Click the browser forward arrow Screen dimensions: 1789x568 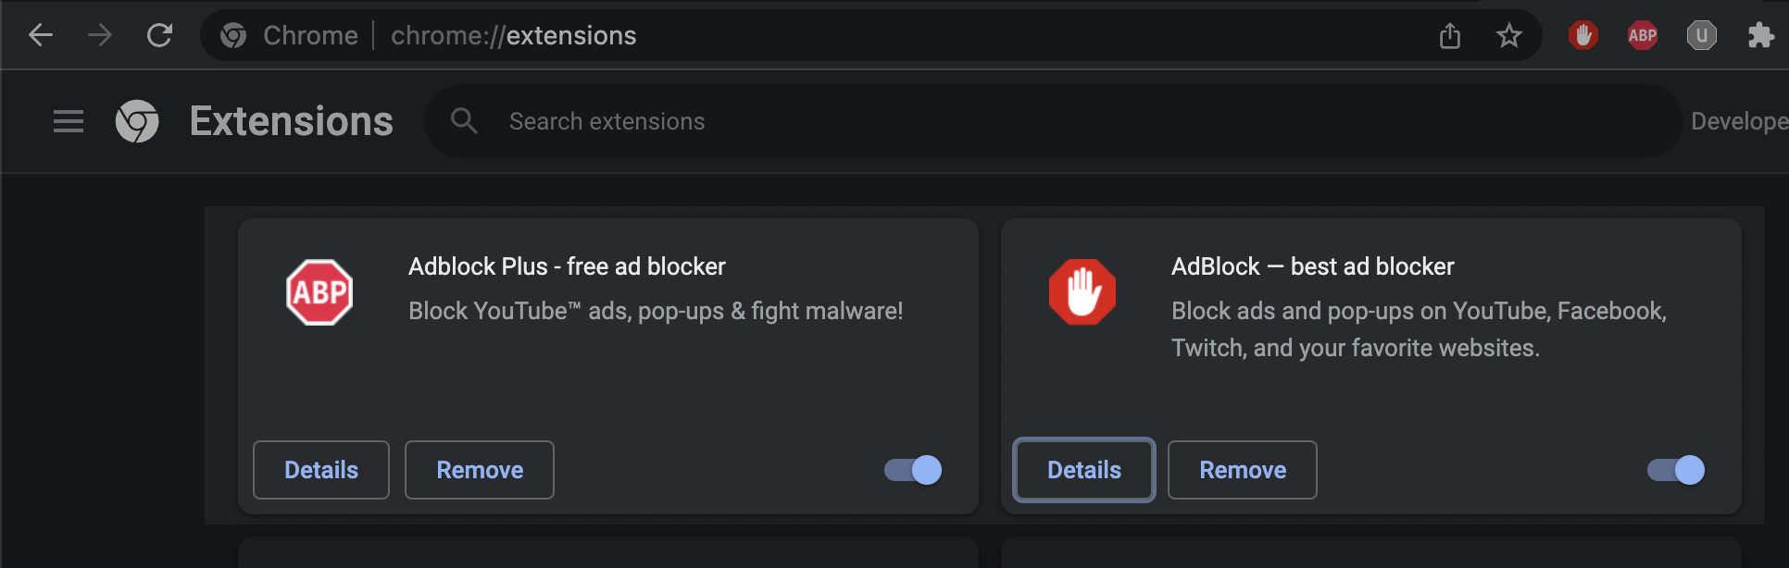point(100,35)
